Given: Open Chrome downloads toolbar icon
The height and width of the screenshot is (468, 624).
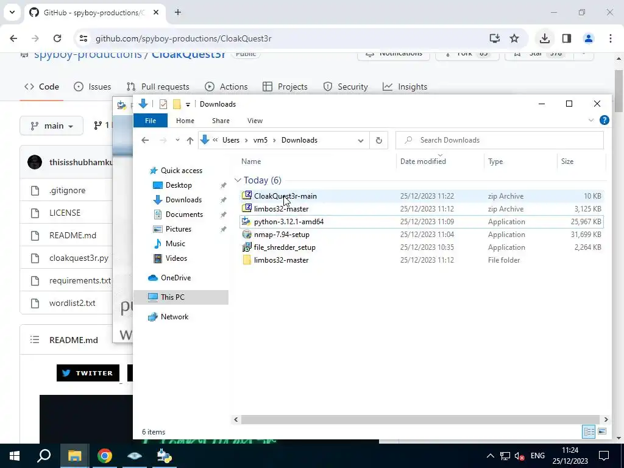Looking at the screenshot, I should pos(544,38).
